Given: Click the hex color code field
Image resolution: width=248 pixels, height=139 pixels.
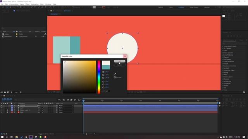Looking at the screenshot, I should (106, 91).
